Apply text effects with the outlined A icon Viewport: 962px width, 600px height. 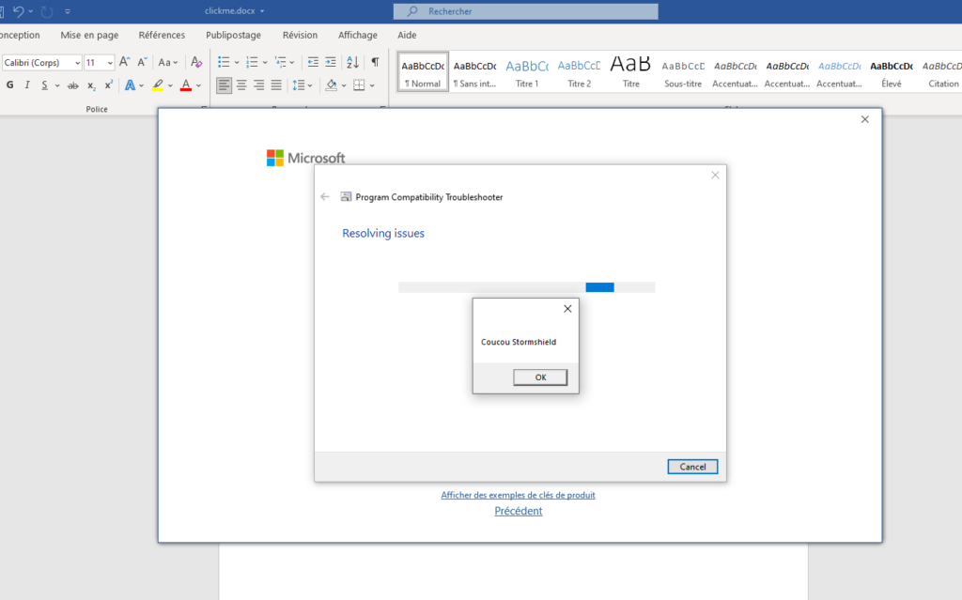click(130, 85)
